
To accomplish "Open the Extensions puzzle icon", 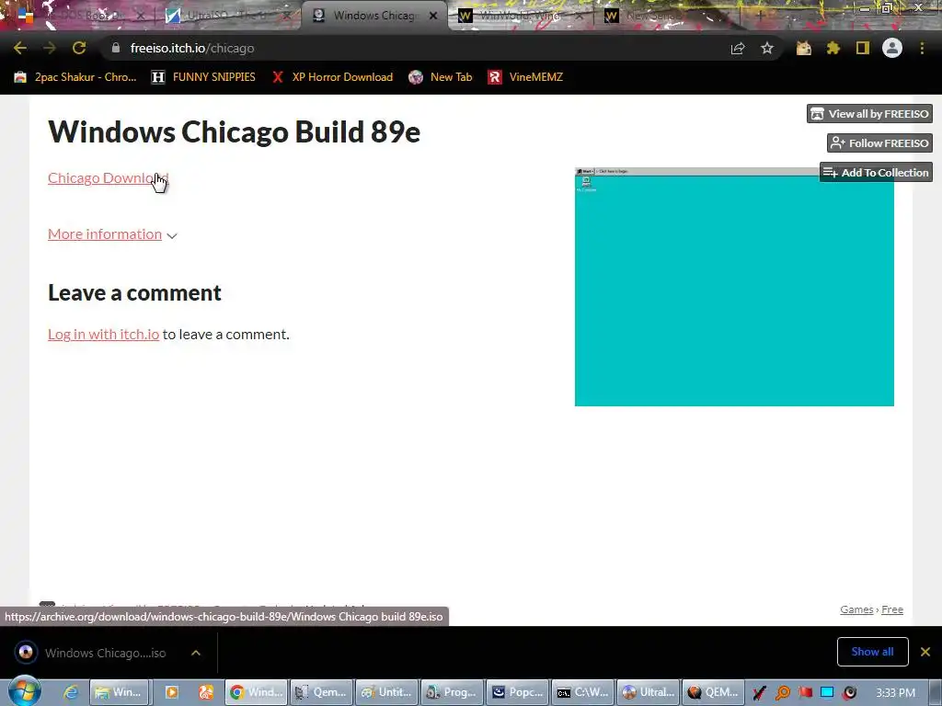I will click(x=833, y=49).
